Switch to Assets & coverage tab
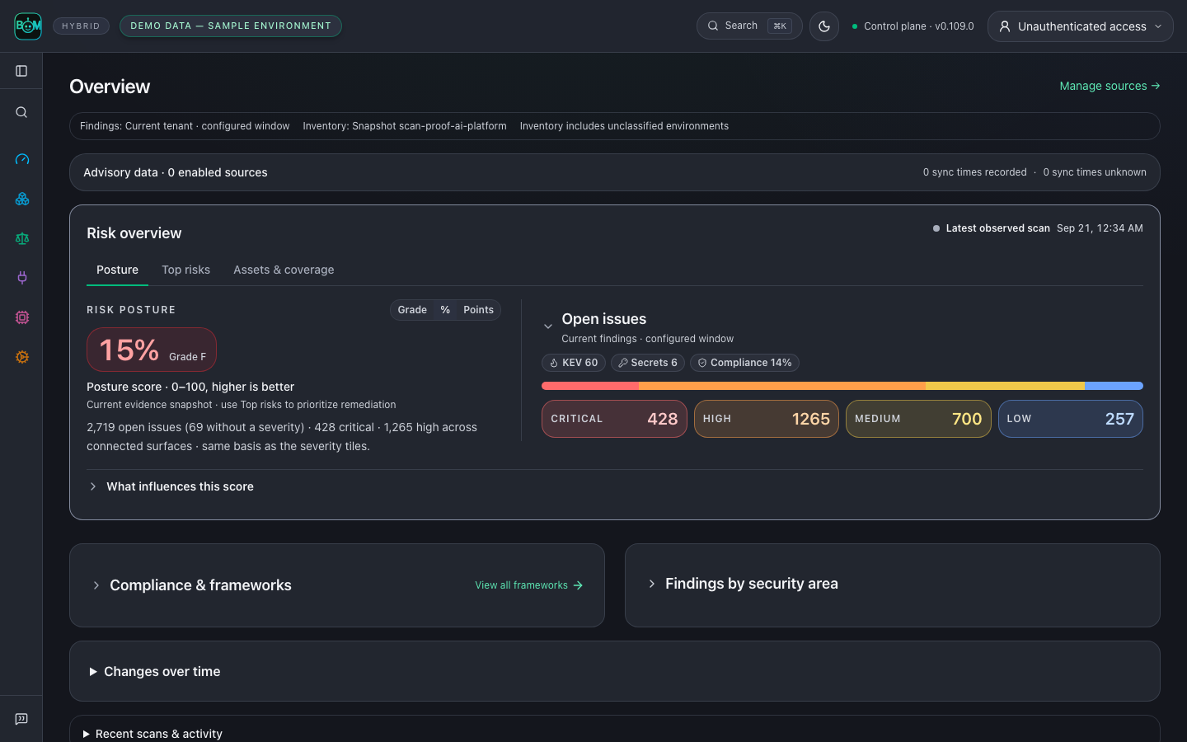 (x=284, y=270)
